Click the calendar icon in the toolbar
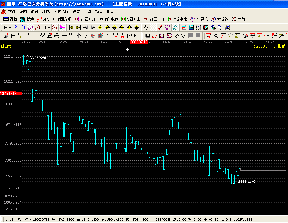This screenshot has height=223, width=288. tap(184, 28)
